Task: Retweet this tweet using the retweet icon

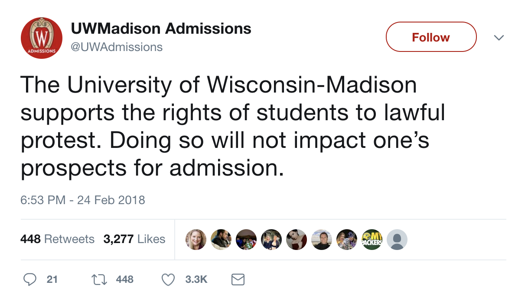Action: point(100,280)
